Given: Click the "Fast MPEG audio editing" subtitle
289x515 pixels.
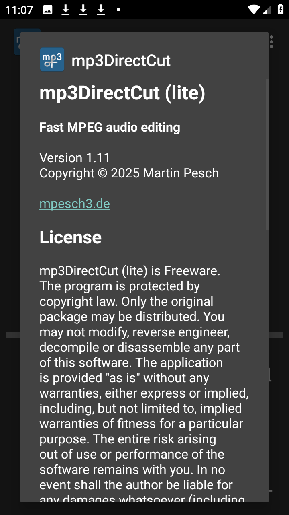Looking at the screenshot, I should point(110,127).
